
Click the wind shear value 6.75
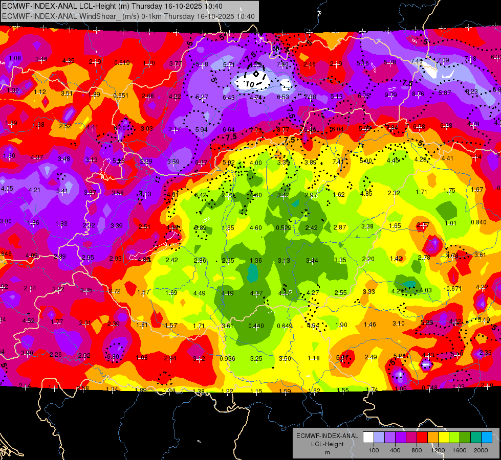364,96
